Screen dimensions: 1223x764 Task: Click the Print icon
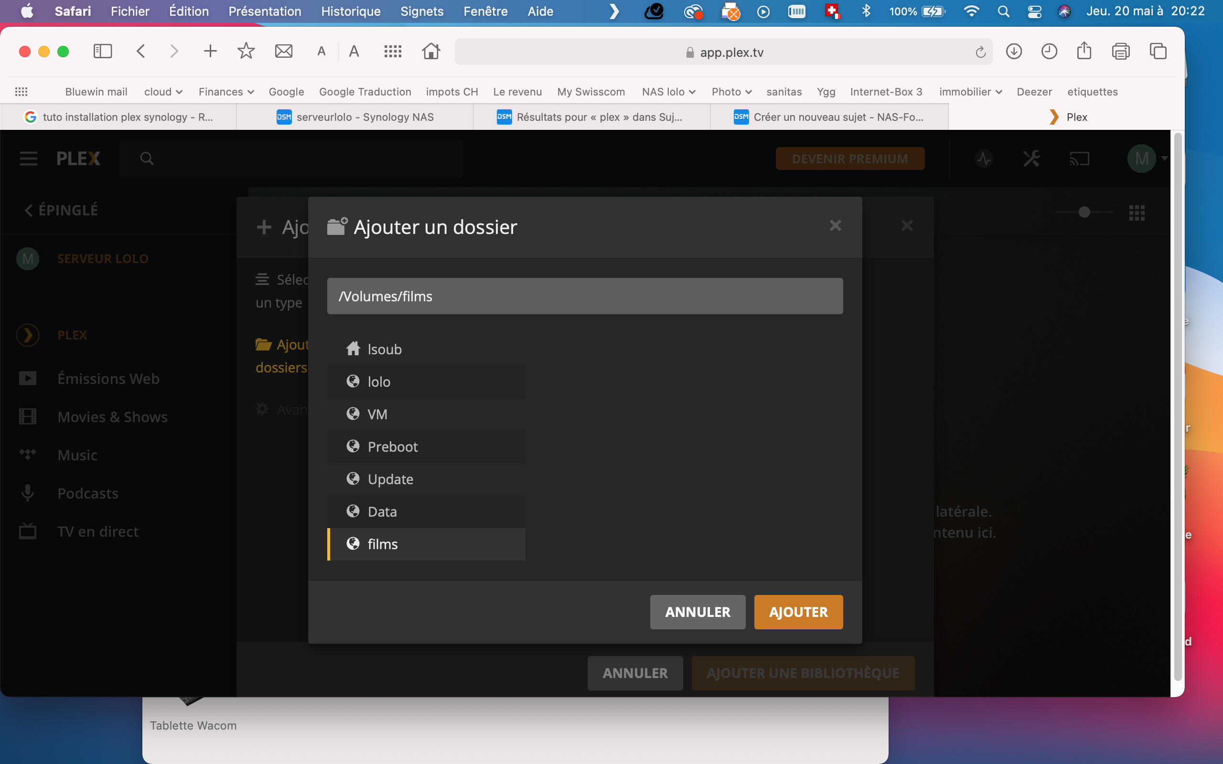click(1120, 51)
